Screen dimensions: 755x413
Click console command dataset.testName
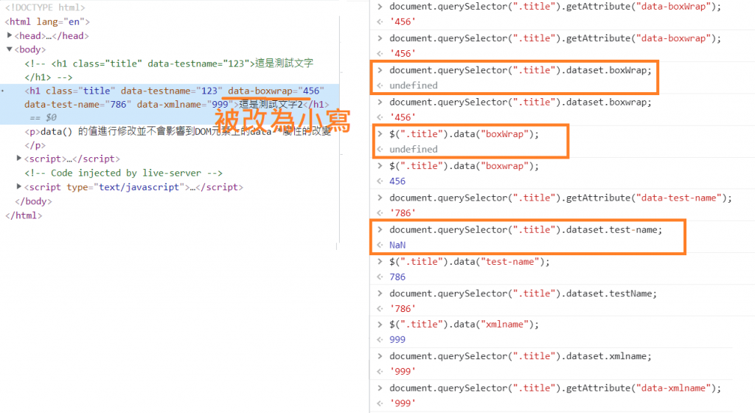(x=523, y=293)
